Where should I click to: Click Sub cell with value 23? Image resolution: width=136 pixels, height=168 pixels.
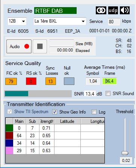(x=33, y=136)
